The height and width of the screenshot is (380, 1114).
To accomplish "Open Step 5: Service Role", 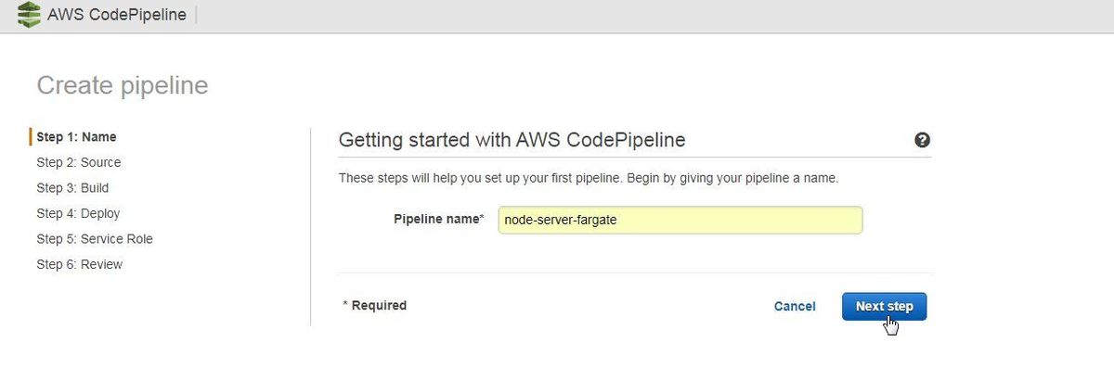I will 95,238.
